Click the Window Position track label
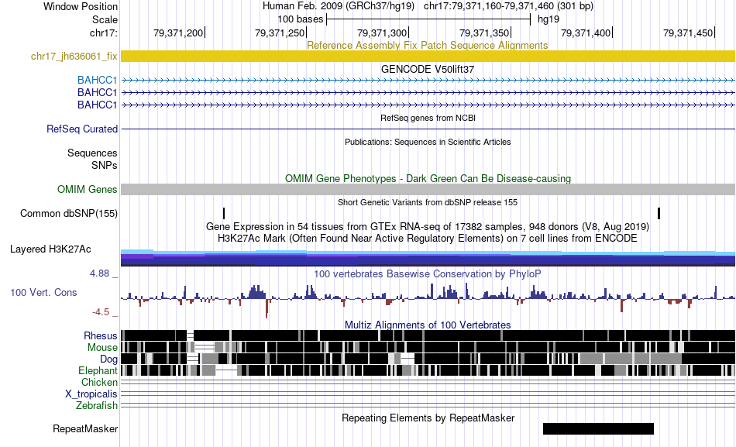The height and width of the screenshot is (447, 736). pos(81,6)
